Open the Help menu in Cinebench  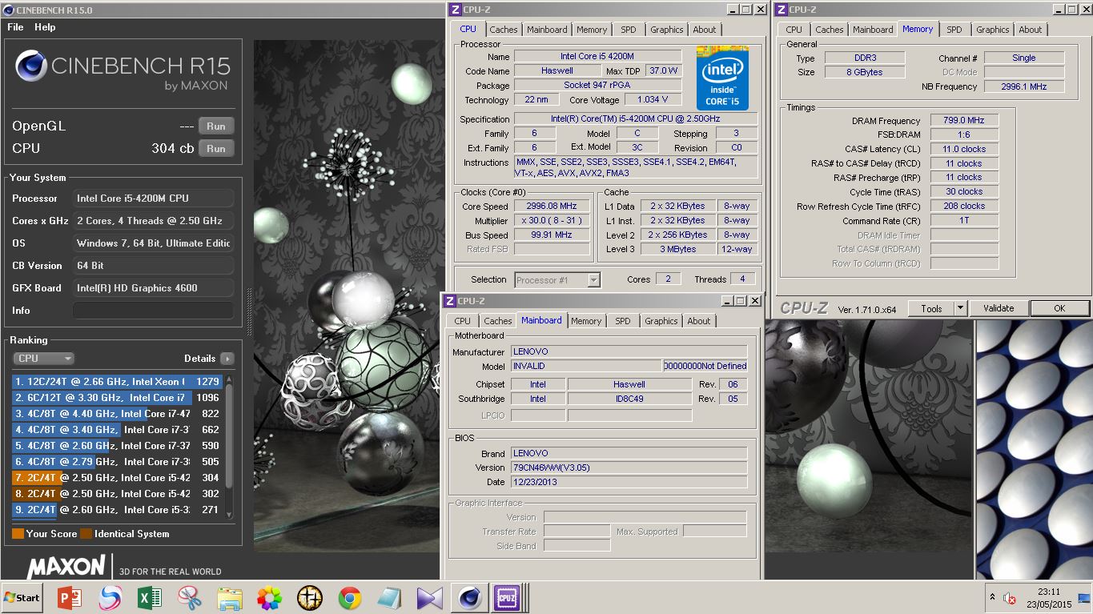pyautogui.click(x=45, y=26)
